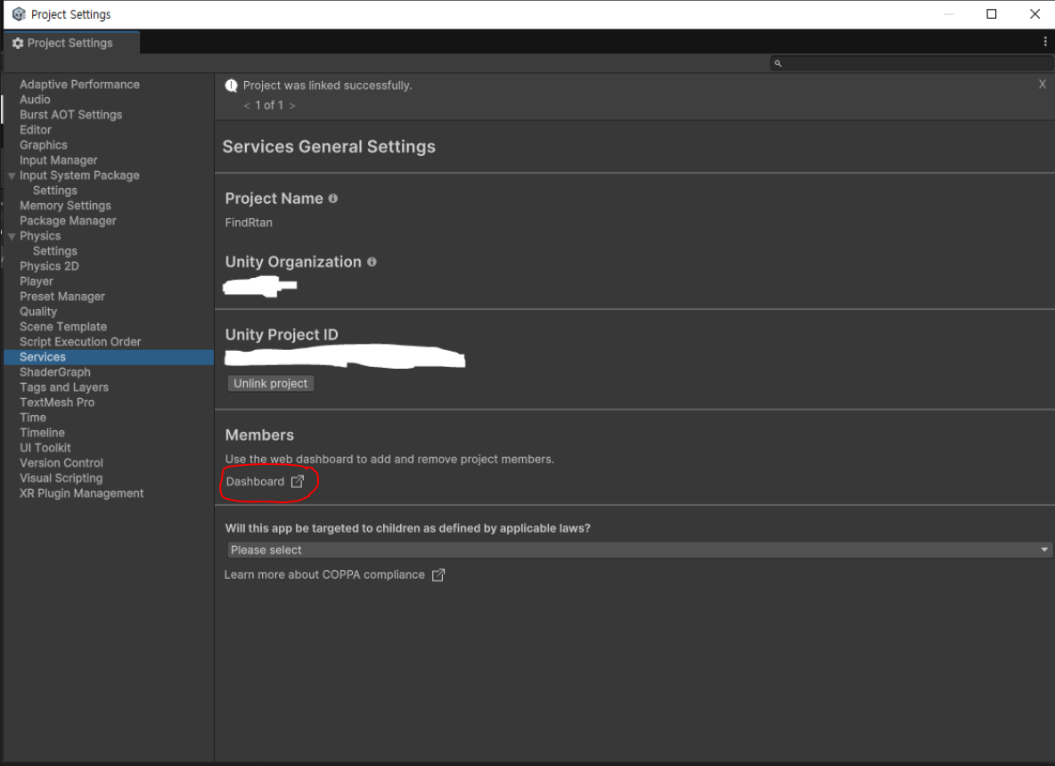Viewport: 1055px width, 766px height.
Task: Select Audio settings
Action: click(35, 100)
